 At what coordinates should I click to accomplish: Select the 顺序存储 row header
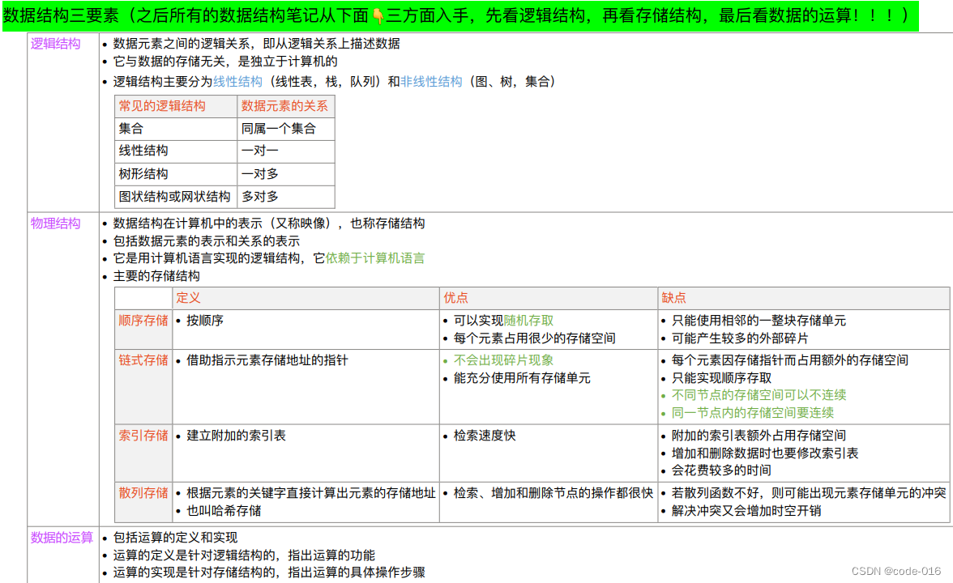(143, 320)
